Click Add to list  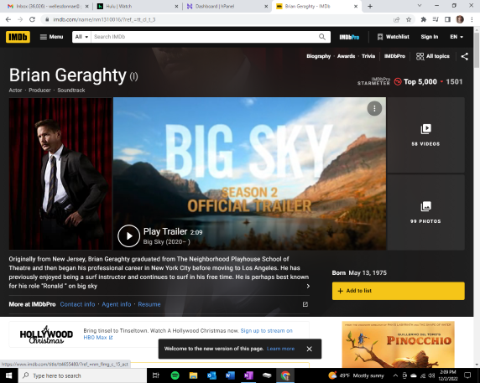click(398, 291)
